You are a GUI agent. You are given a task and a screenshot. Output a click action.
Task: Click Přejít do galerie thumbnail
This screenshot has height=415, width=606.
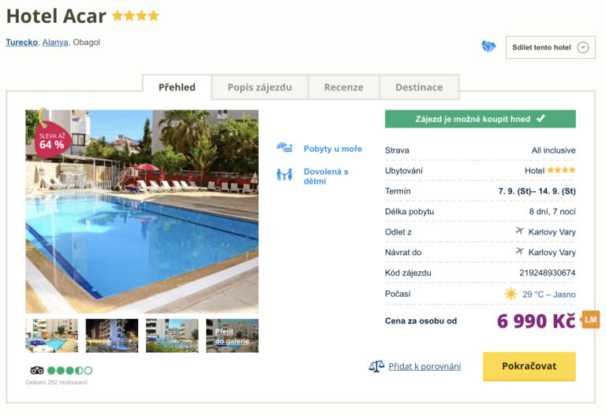coord(232,335)
